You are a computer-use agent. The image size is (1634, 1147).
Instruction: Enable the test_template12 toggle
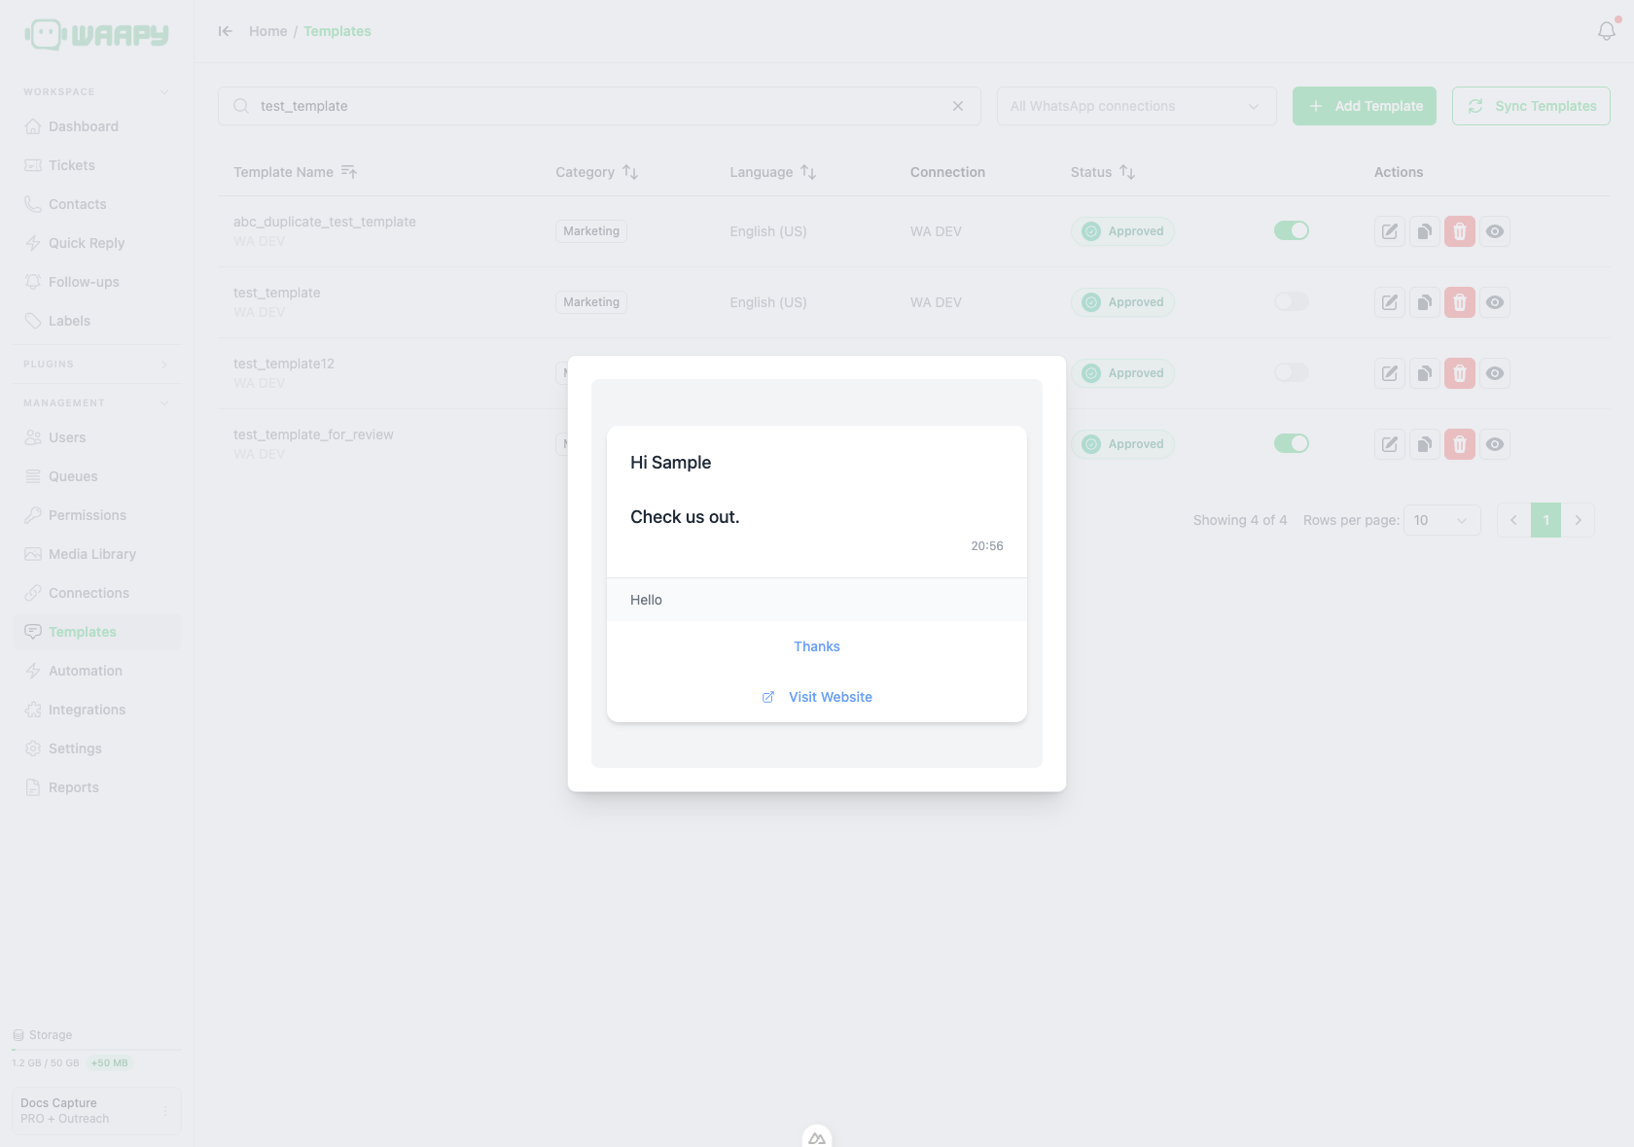click(x=1292, y=372)
